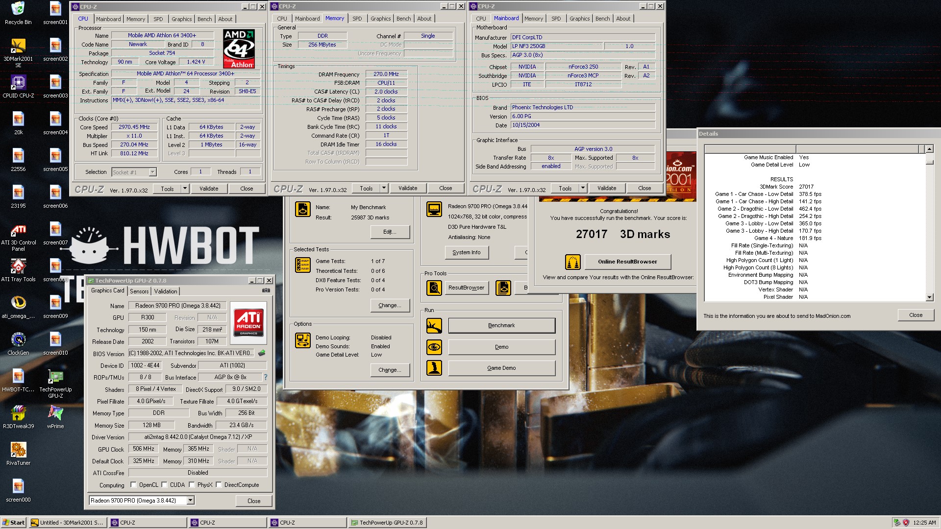Open screen001 image file icon
Image resolution: width=941 pixels, height=529 pixels.
point(55,13)
